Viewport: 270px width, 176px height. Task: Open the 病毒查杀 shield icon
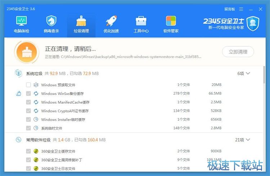51,21
